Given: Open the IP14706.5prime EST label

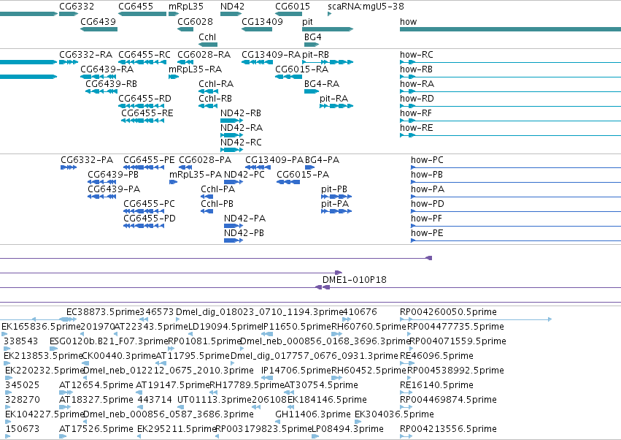Looking at the screenshot, I should point(296,370).
